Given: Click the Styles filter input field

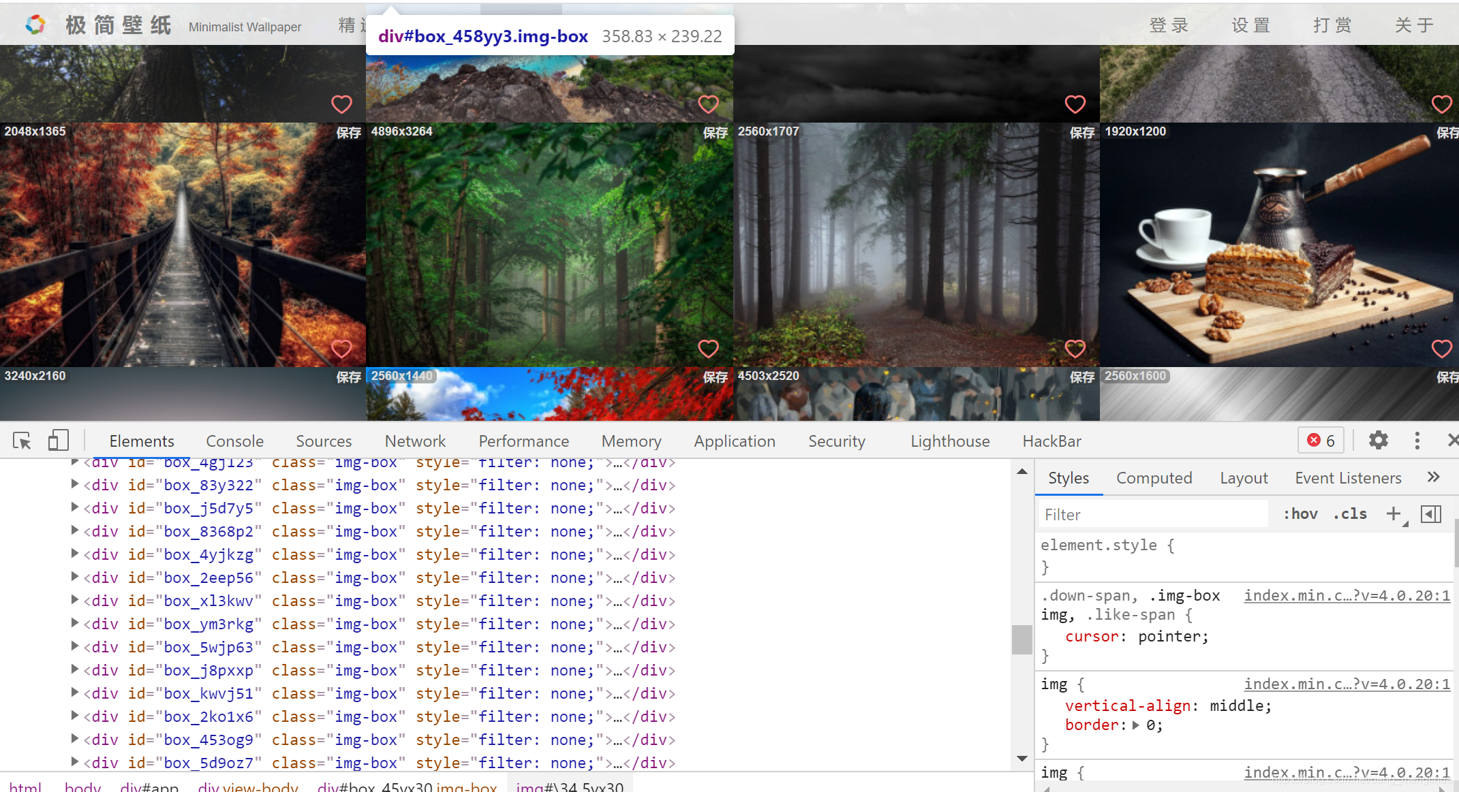Looking at the screenshot, I should 1152,515.
